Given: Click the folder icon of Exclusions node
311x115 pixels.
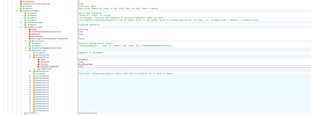Looking at the screenshot, I should click(30, 41).
